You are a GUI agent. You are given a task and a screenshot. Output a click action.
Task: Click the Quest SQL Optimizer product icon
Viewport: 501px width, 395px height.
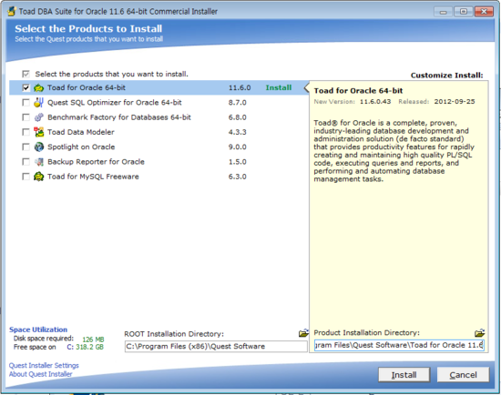click(38, 103)
